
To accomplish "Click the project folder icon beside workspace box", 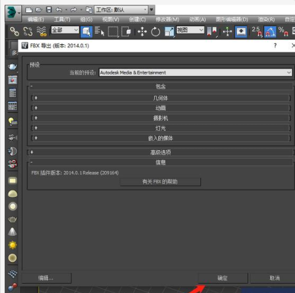I will (89, 9).
